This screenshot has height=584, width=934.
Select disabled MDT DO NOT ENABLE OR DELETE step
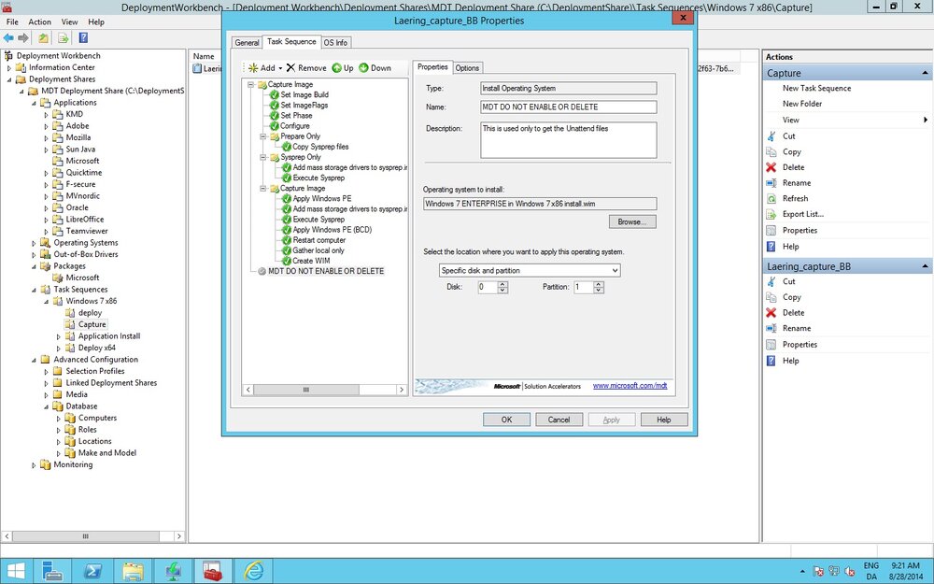coord(326,271)
